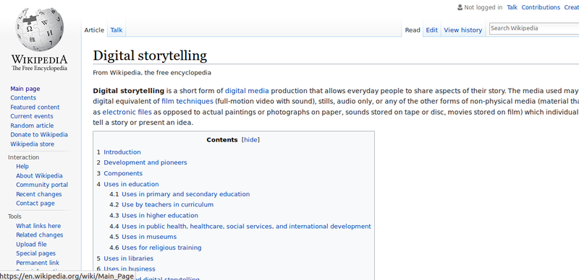Open Related changes
579x280 pixels.
(40, 235)
